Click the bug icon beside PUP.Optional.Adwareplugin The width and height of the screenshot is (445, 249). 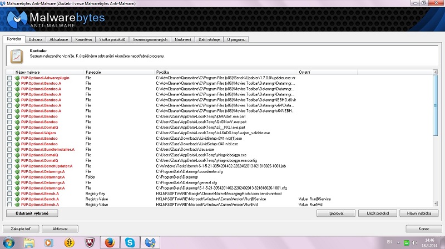(x=17, y=78)
